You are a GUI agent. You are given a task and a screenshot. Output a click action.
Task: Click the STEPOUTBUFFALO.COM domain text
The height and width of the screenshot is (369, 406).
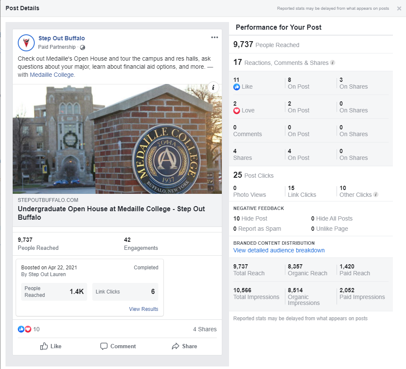48,200
